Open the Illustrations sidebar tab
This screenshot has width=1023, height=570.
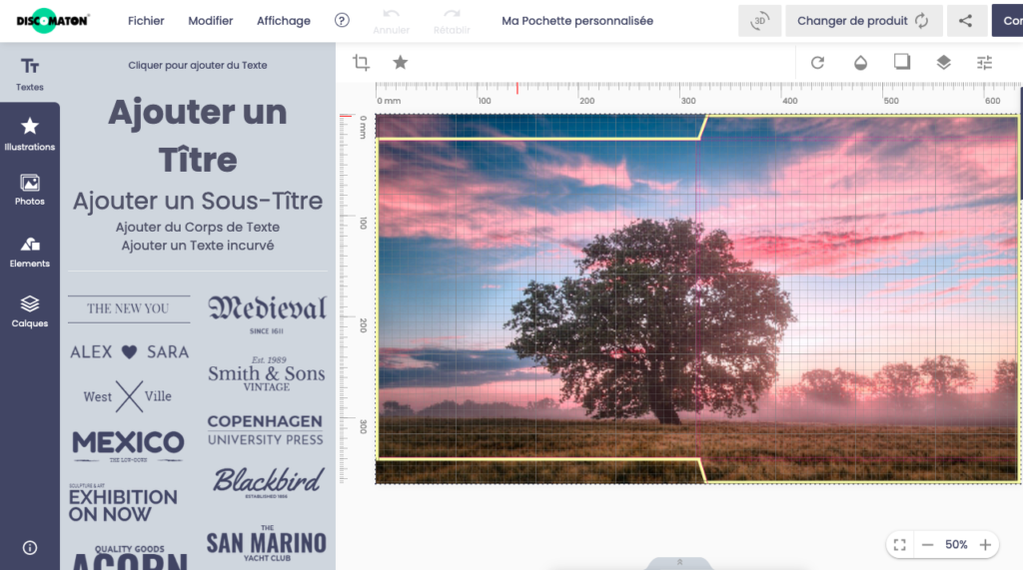coord(30,134)
